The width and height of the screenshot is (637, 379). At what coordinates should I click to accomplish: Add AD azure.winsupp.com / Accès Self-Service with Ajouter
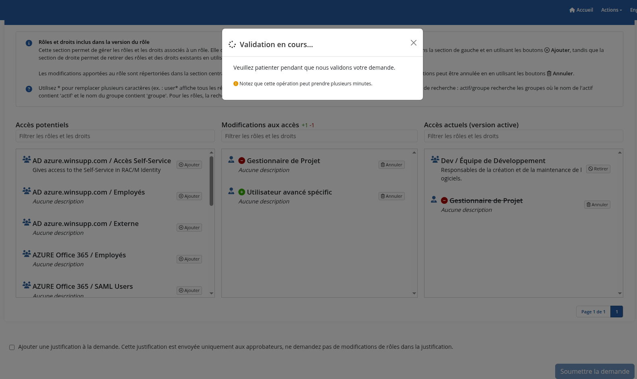tap(189, 165)
